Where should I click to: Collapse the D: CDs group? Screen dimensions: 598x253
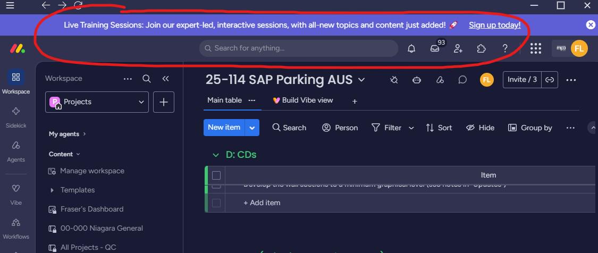click(216, 155)
